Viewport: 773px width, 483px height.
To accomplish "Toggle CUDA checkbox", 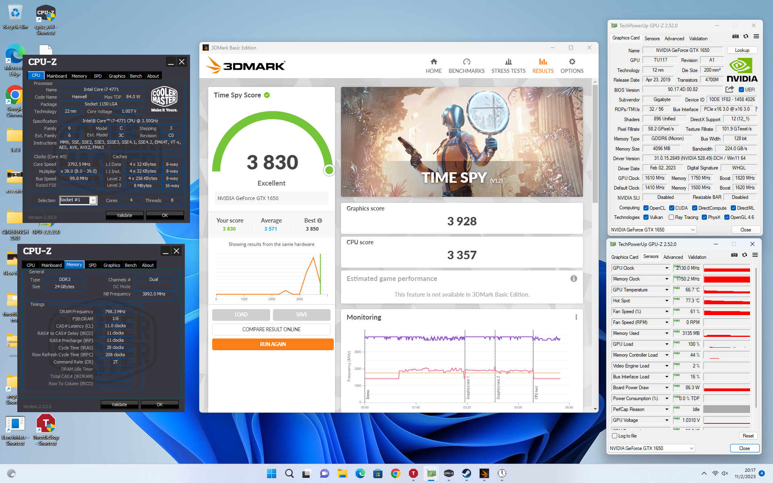I will [x=672, y=208].
